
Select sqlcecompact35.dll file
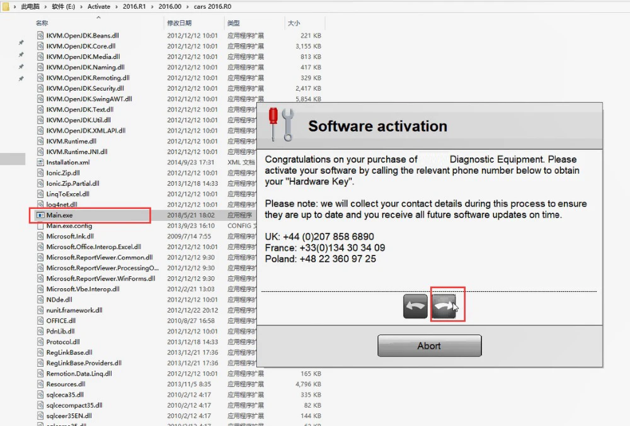(74, 405)
